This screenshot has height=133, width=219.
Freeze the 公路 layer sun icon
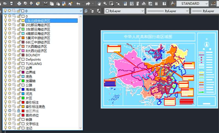click(x=10, y=85)
